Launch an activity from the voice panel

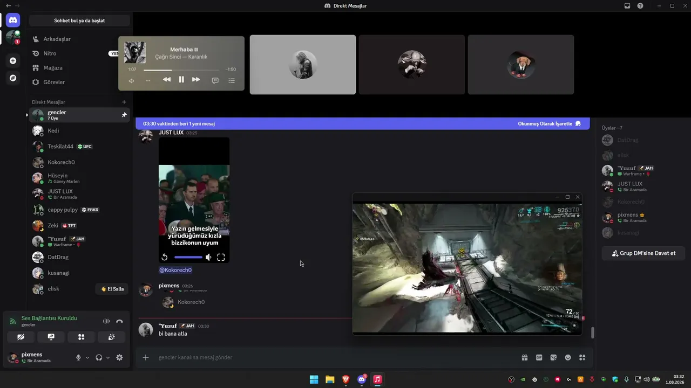click(81, 337)
